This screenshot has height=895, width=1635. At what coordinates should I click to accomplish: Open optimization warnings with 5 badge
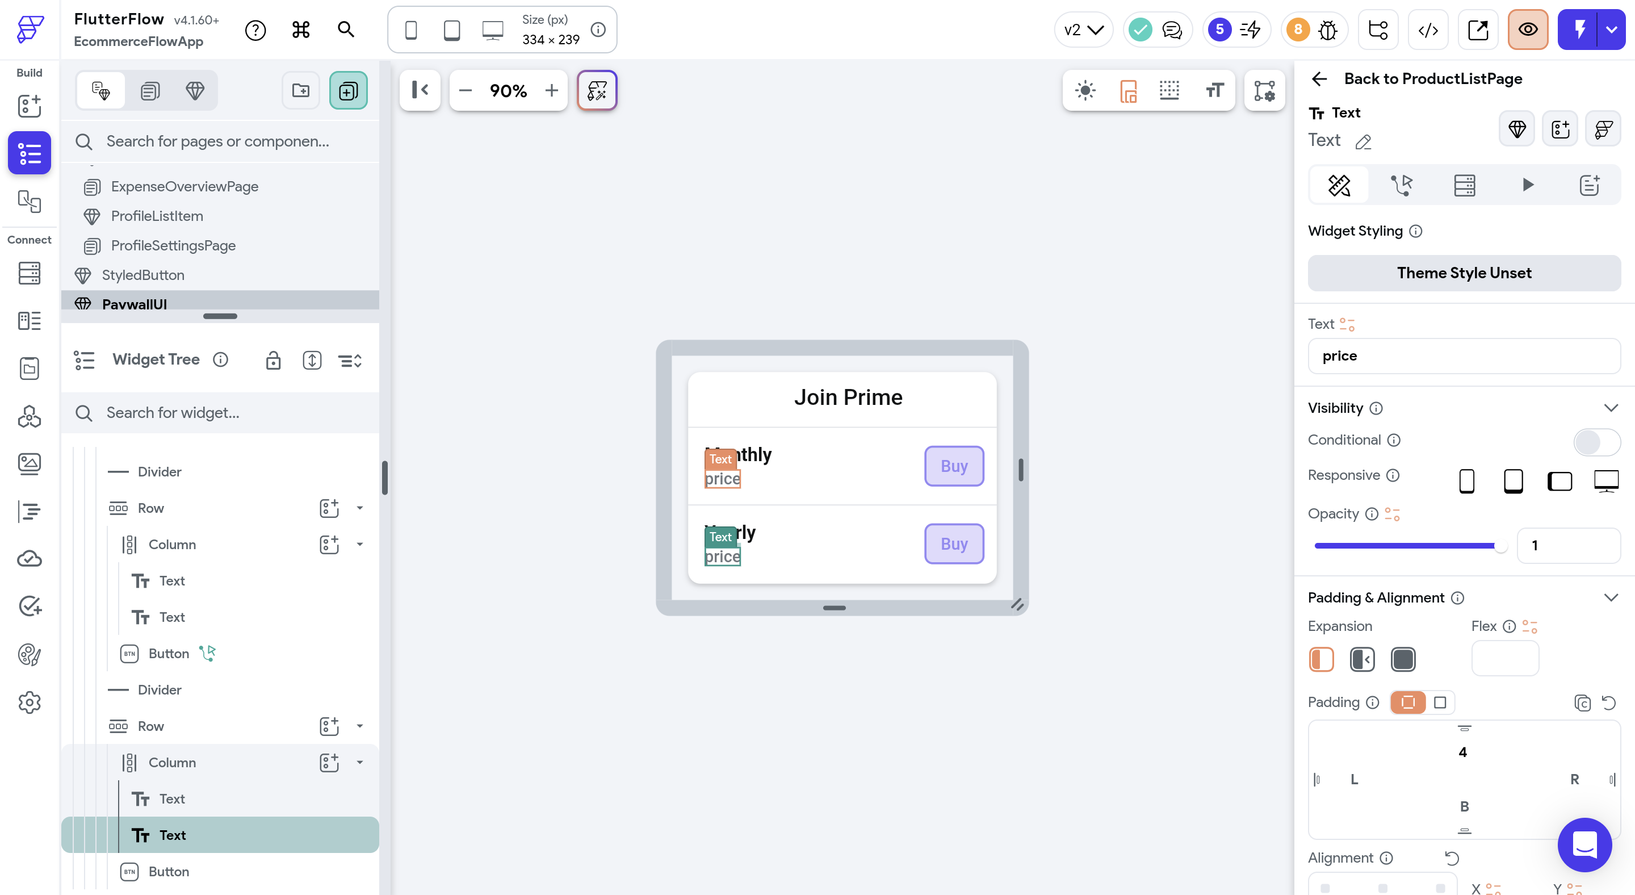tap(1236, 30)
